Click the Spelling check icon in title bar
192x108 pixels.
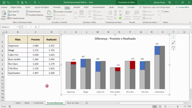coord(35,2)
